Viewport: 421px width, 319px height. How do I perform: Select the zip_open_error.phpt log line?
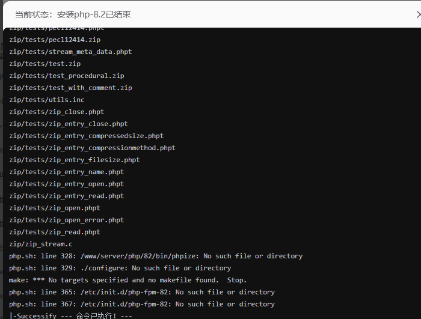[x=67, y=220]
